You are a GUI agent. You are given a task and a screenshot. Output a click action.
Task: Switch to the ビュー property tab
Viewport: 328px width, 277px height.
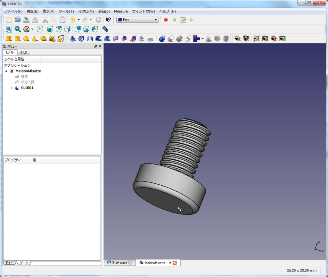pos(9,263)
